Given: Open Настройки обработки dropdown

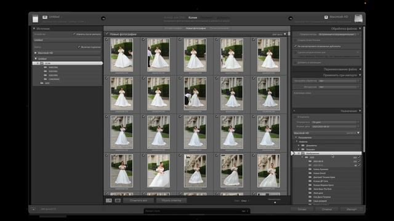Looking at the screenshot, I should [x=339, y=81].
